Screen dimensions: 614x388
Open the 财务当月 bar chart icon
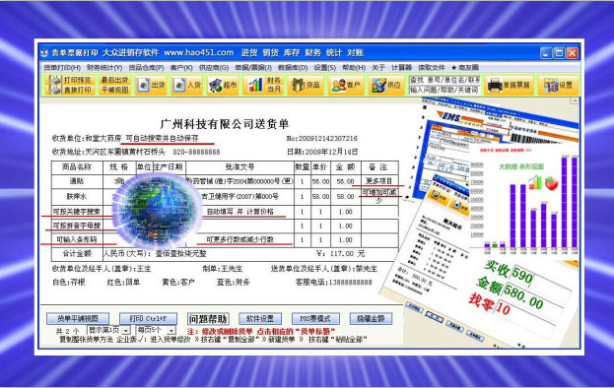click(263, 85)
